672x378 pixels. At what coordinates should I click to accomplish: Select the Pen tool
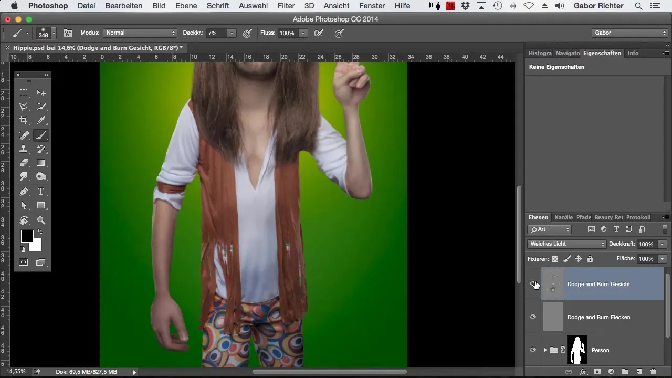[x=24, y=192]
